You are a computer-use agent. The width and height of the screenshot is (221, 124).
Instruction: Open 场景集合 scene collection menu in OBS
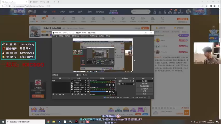click(94, 36)
